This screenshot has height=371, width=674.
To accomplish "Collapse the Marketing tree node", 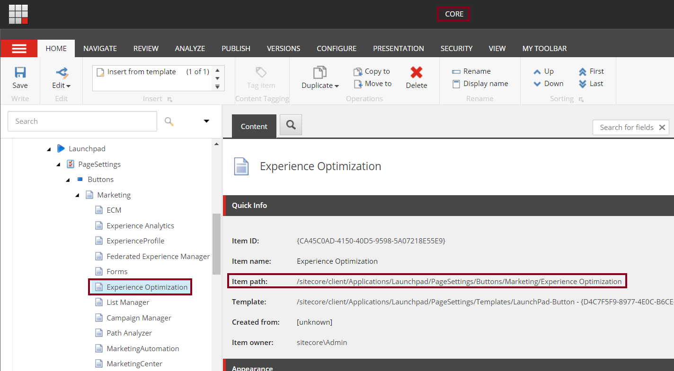I will tap(77, 195).
